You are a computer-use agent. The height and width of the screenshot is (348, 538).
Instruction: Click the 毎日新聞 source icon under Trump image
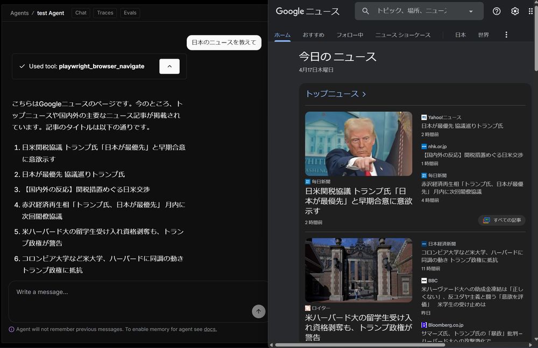coord(307,182)
